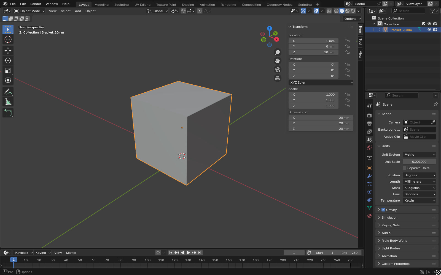Screen dimensions: 441x275
Task: Switch to rendered viewport shading
Action: [x=353, y=11]
